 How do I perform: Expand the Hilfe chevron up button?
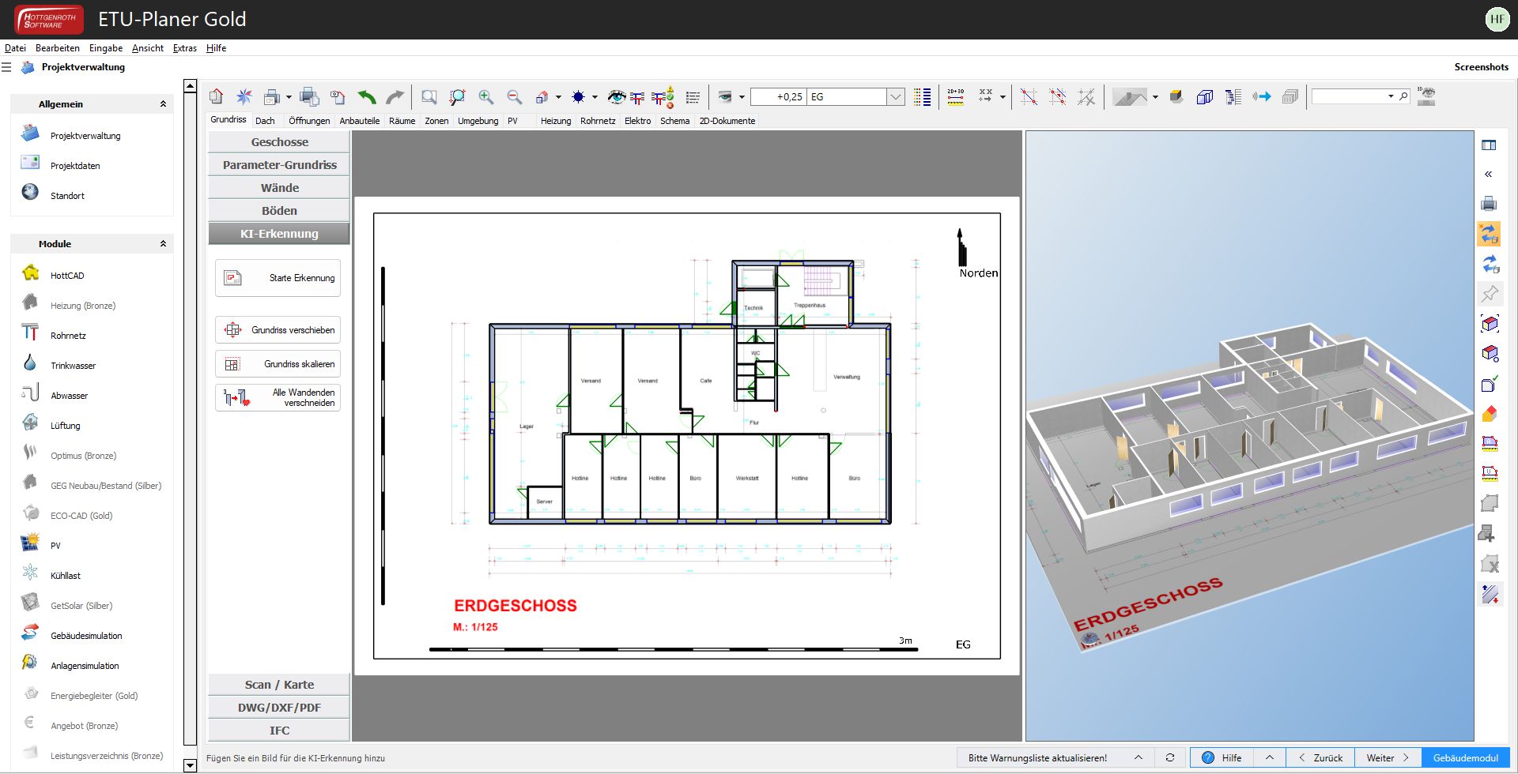(x=1269, y=757)
